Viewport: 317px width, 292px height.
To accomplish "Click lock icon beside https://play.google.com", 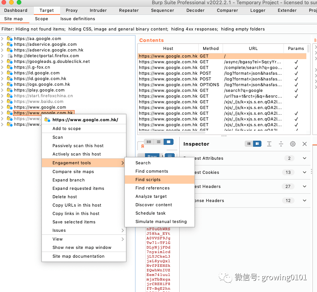I will (10, 90).
